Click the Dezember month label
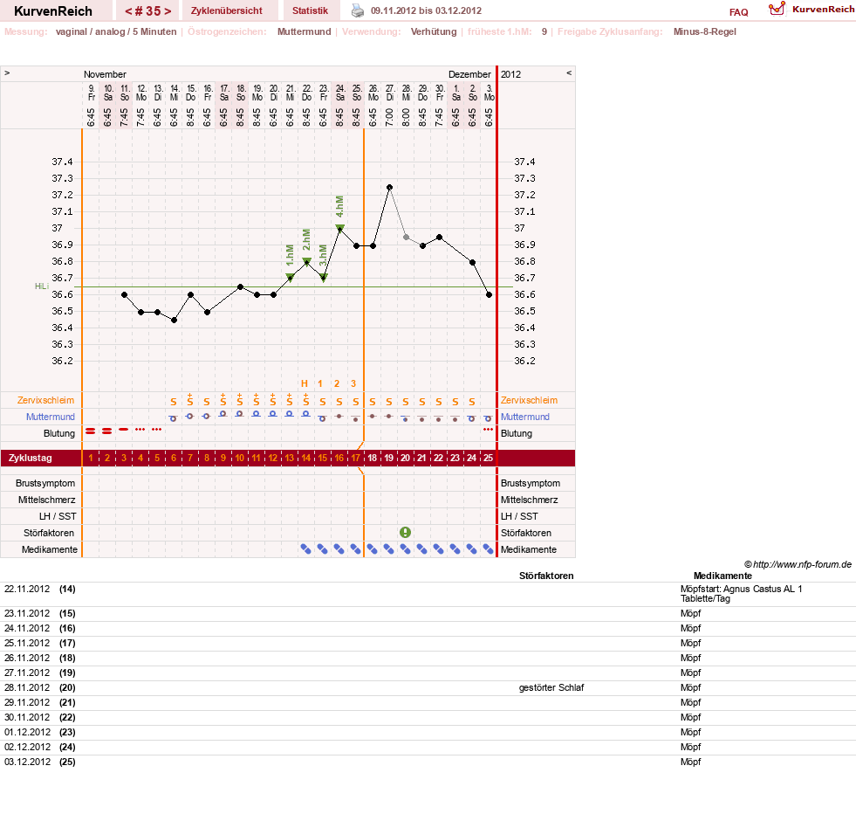Screen dimensions: 856x814 coord(469,74)
